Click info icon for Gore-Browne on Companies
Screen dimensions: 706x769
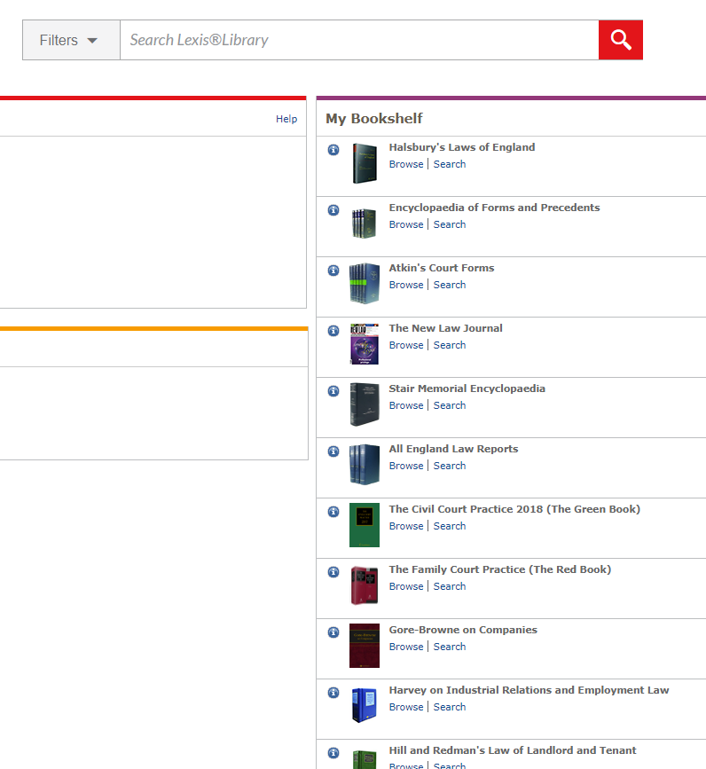(333, 632)
